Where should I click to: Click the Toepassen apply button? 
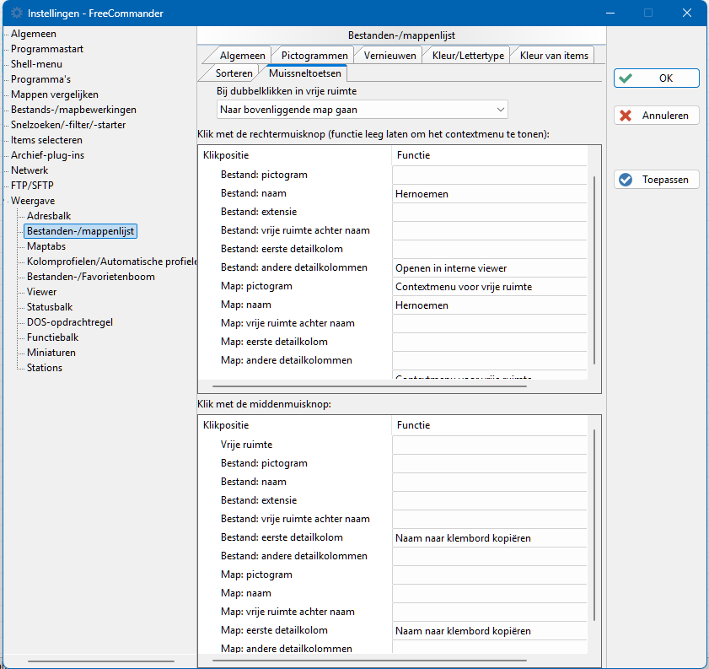pyautogui.click(x=656, y=180)
